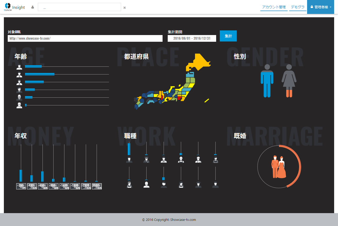Viewport: 338px width, 226px height.
Task: Select the headset operator with laptop icon
Action: [215, 160]
